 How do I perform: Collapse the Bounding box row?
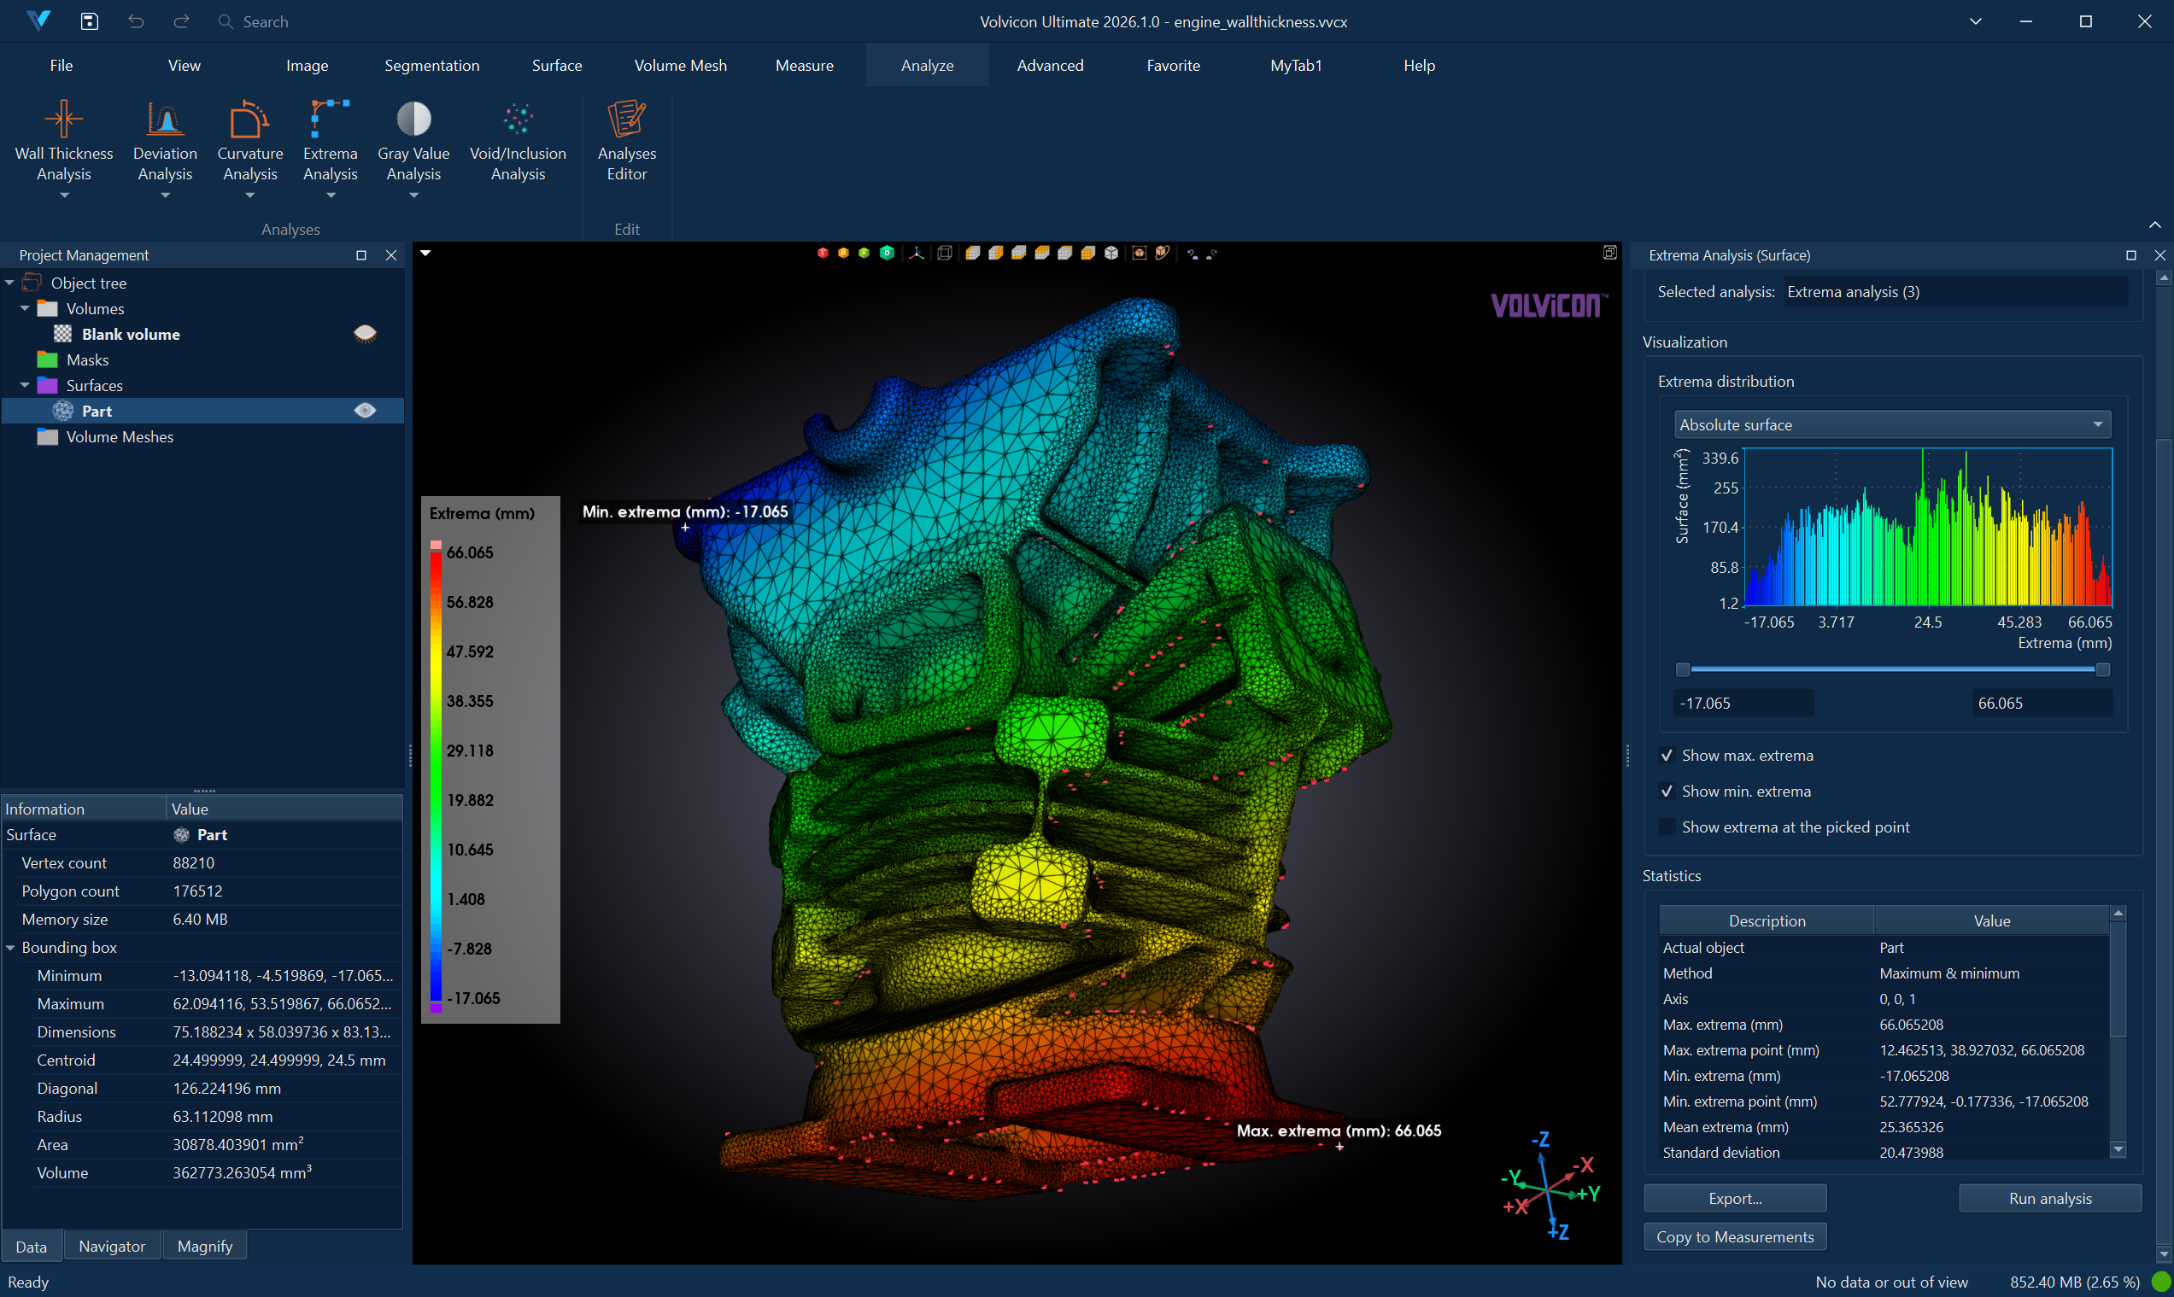click(x=10, y=948)
